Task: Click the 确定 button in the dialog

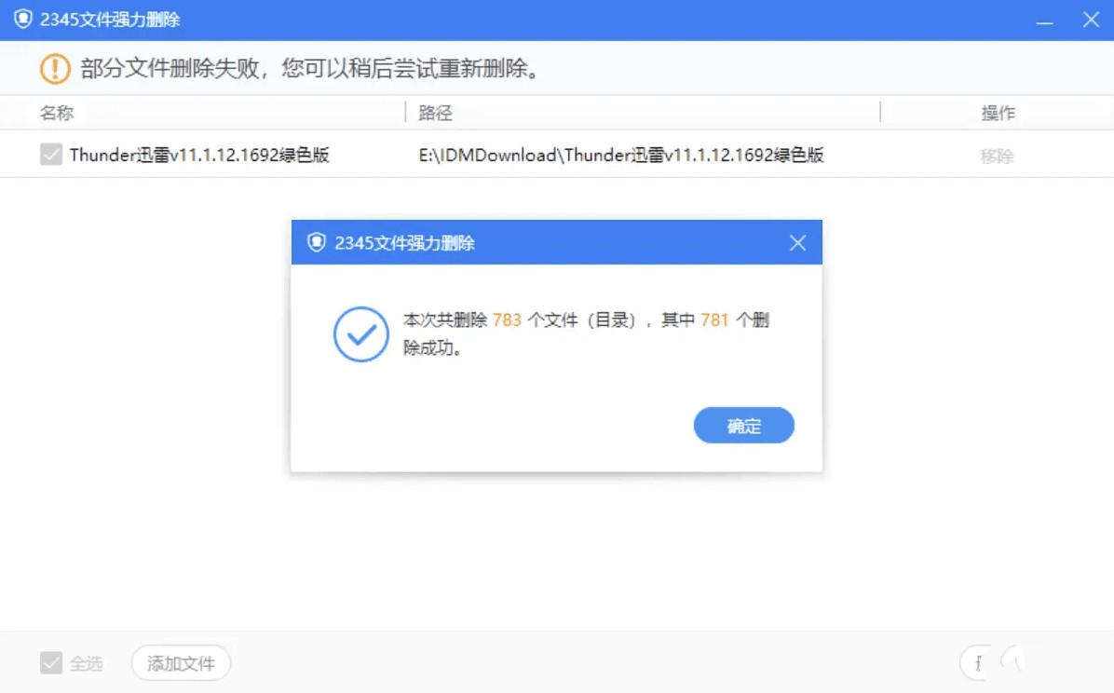Action: (x=743, y=425)
